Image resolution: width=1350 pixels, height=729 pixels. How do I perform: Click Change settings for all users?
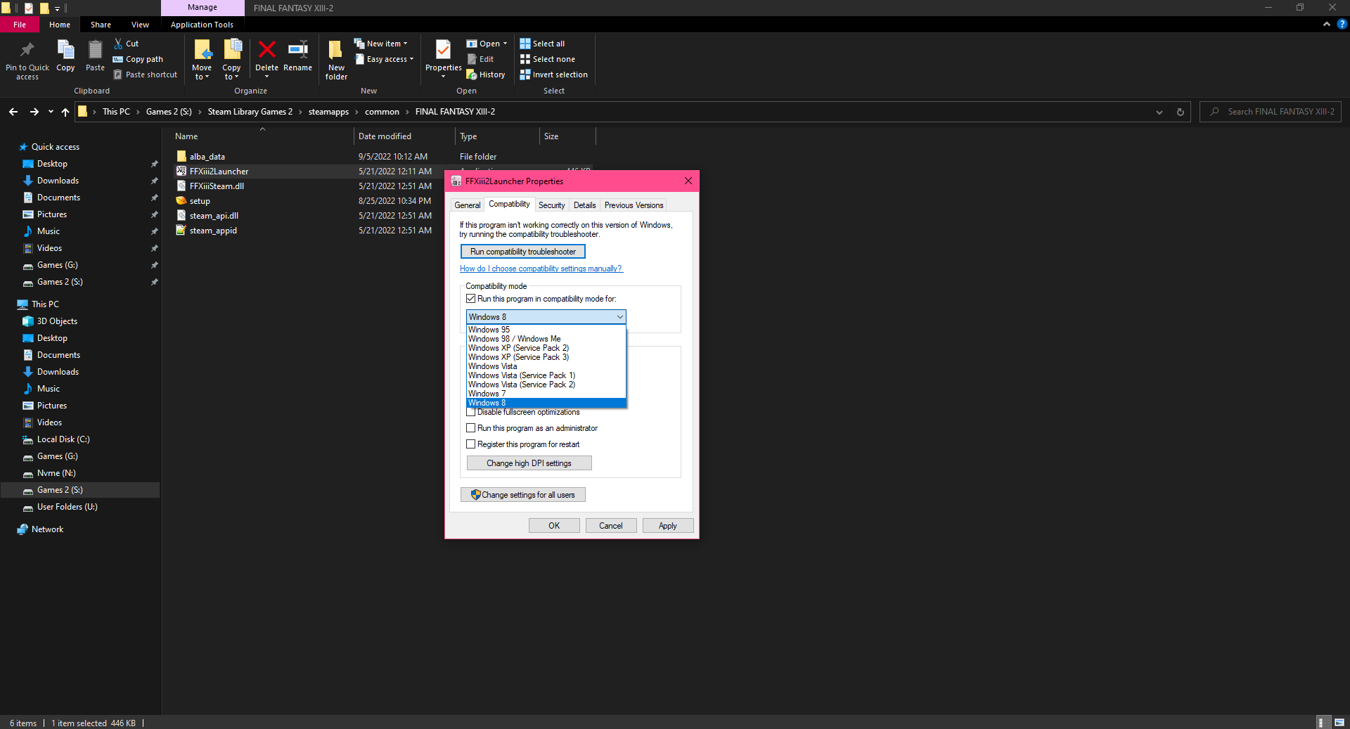tap(523, 495)
